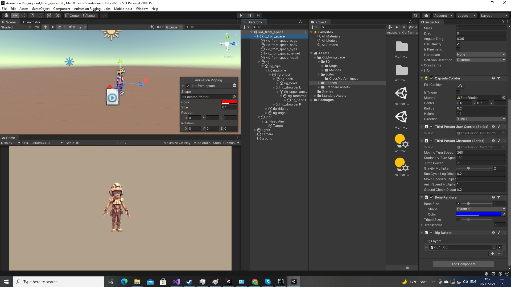Open the Bone Renderer Shape dropdown
The image size is (511, 287).
481,209
